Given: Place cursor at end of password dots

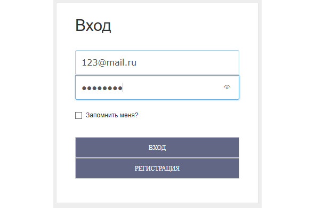Looking at the screenshot, I should [x=123, y=88].
